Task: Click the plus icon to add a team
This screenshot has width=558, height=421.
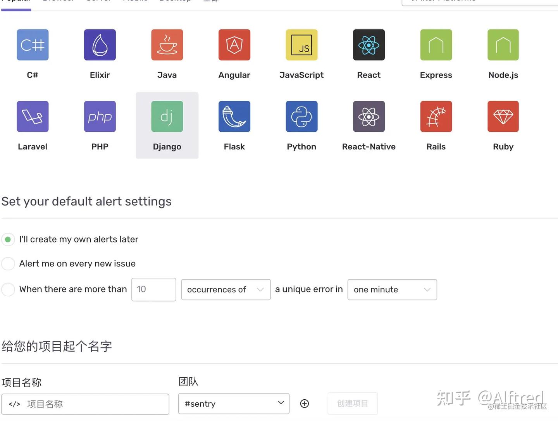Action: pyautogui.click(x=305, y=403)
